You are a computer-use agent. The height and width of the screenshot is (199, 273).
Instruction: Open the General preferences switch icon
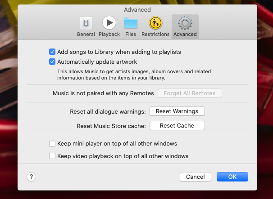point(86,23)
